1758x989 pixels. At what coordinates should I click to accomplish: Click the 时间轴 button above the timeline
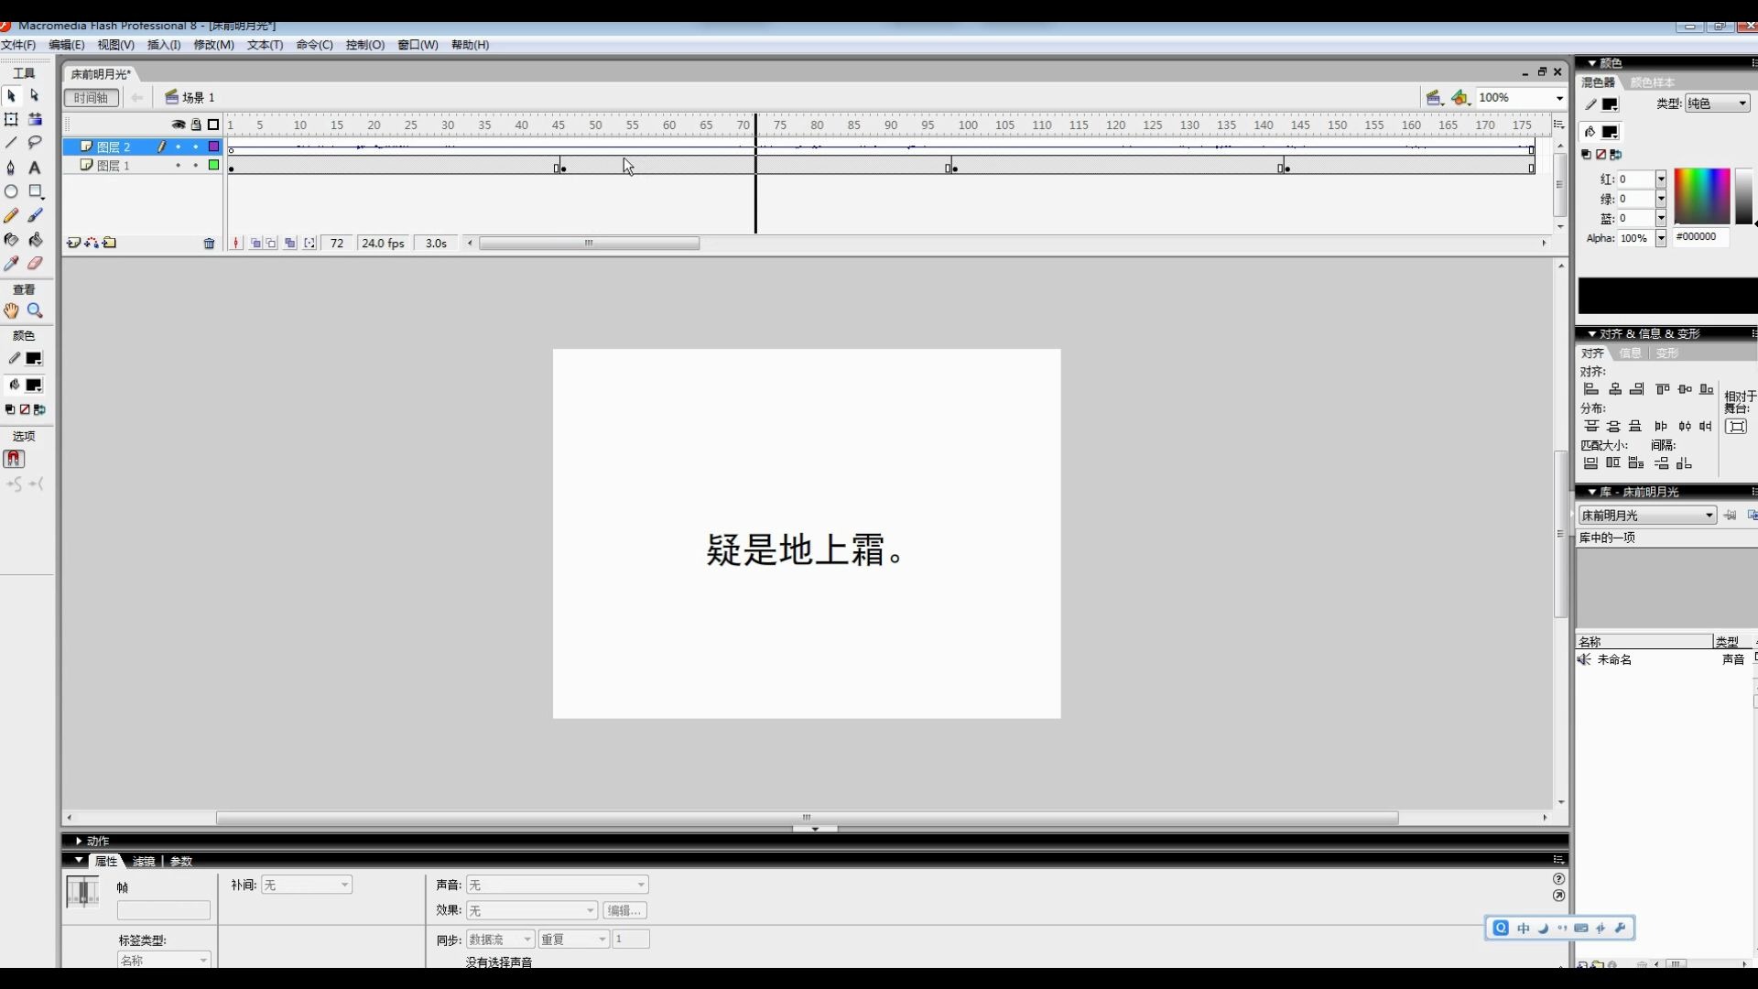90,98
